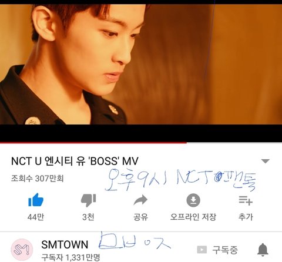Click the 44만 like count label
The height and width of the screenshot is (262, 282).
[x=36, y=217]
